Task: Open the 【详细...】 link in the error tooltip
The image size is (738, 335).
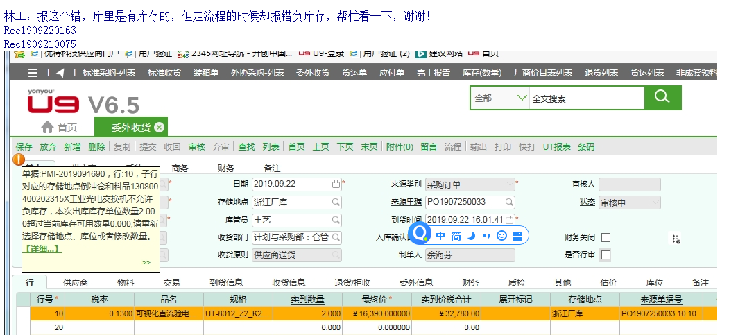Action: [42, 248]
